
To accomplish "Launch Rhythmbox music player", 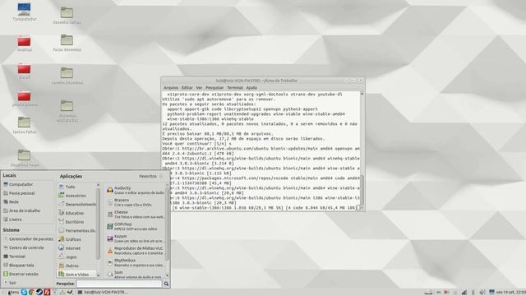I will [135, 263].
